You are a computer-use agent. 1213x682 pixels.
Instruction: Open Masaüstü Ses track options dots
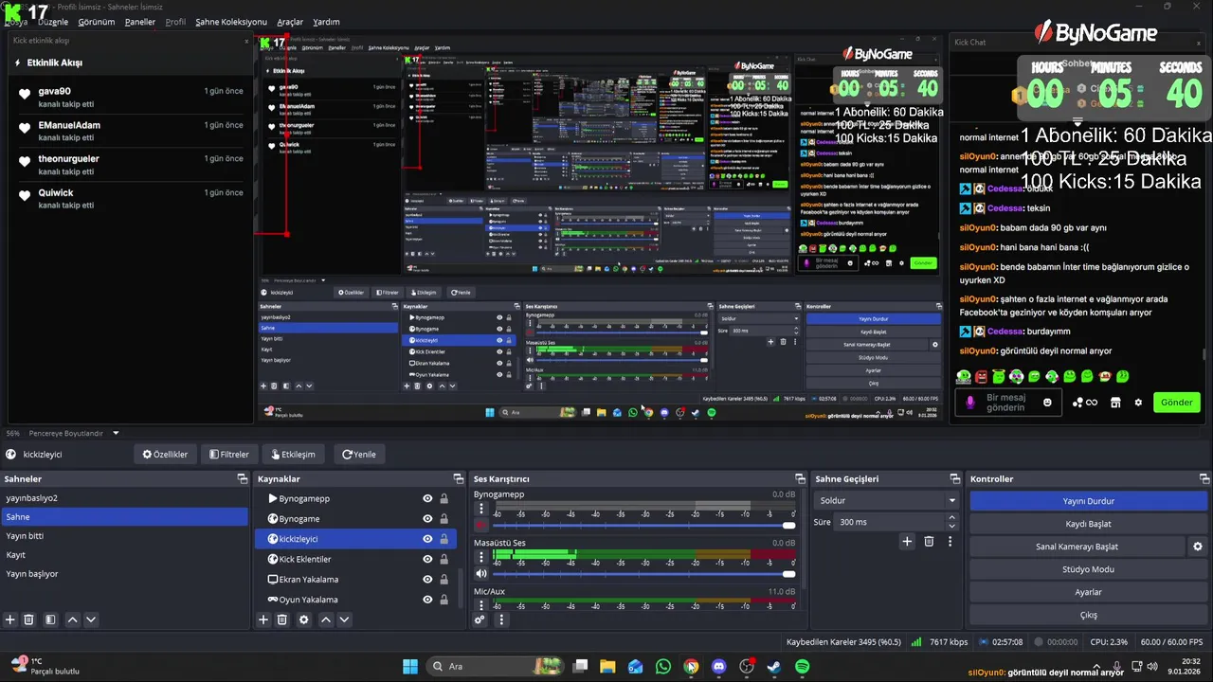click(x=481, y=557)
